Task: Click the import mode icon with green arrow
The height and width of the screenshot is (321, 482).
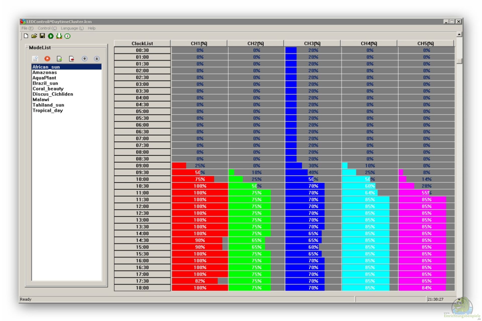Action: tap(59, 59)
